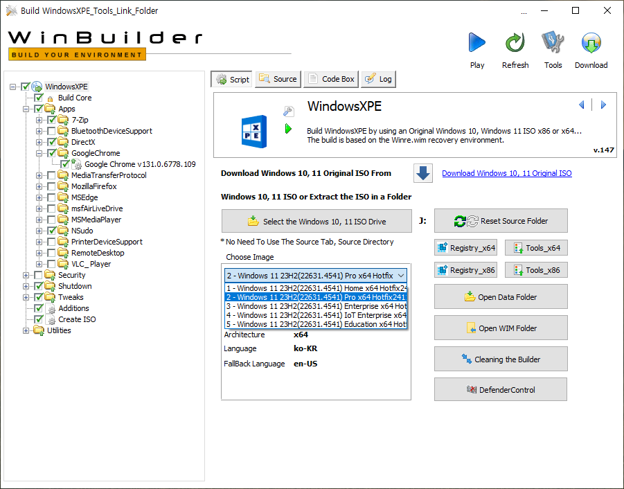Go to previous script with left arrow

(582, 105)
